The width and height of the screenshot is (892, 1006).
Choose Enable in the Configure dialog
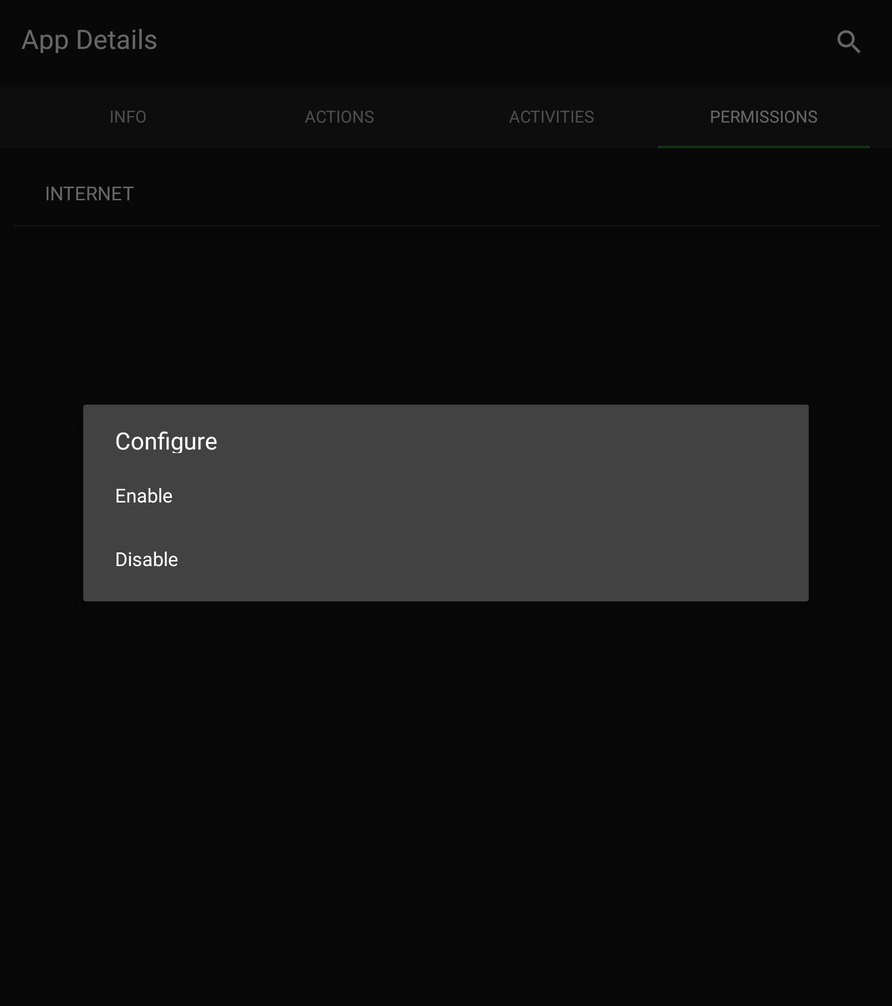pos(144,496)
